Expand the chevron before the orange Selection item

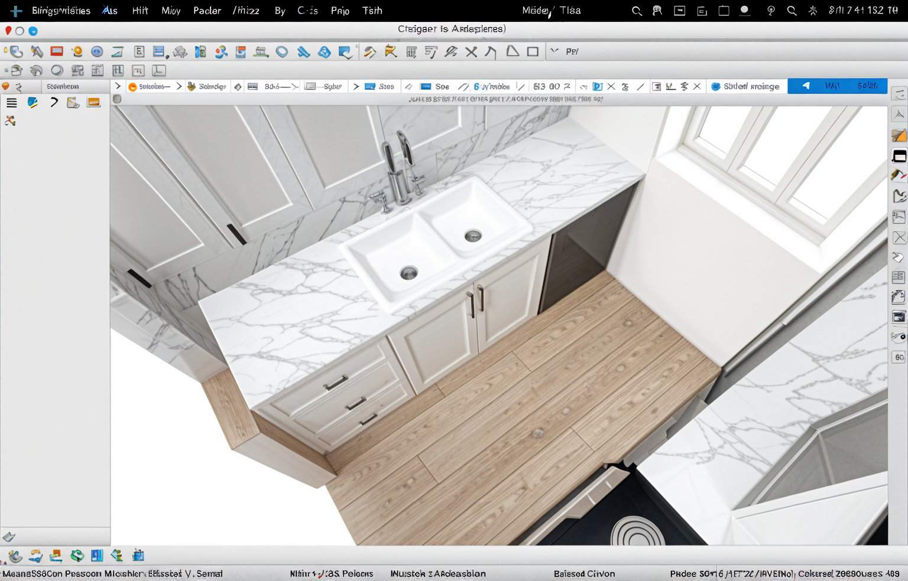(x=118, y=86)
